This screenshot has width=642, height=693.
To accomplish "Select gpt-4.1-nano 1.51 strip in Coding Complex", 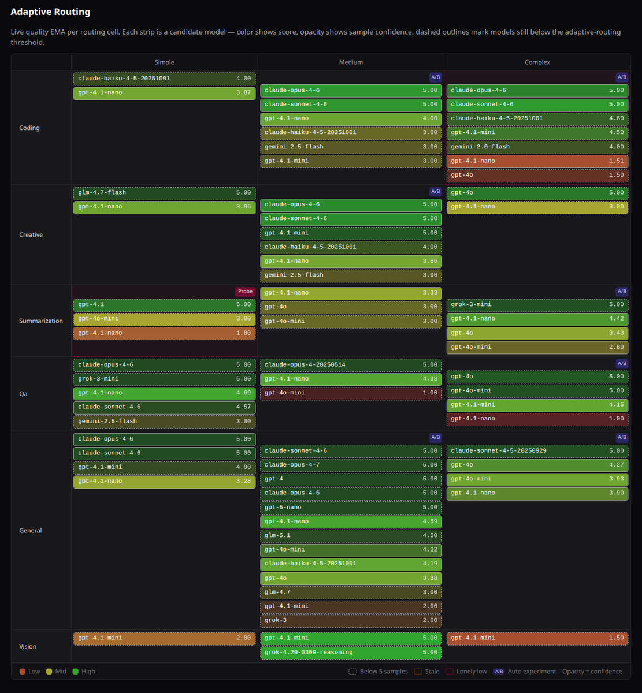I will 537,161.
